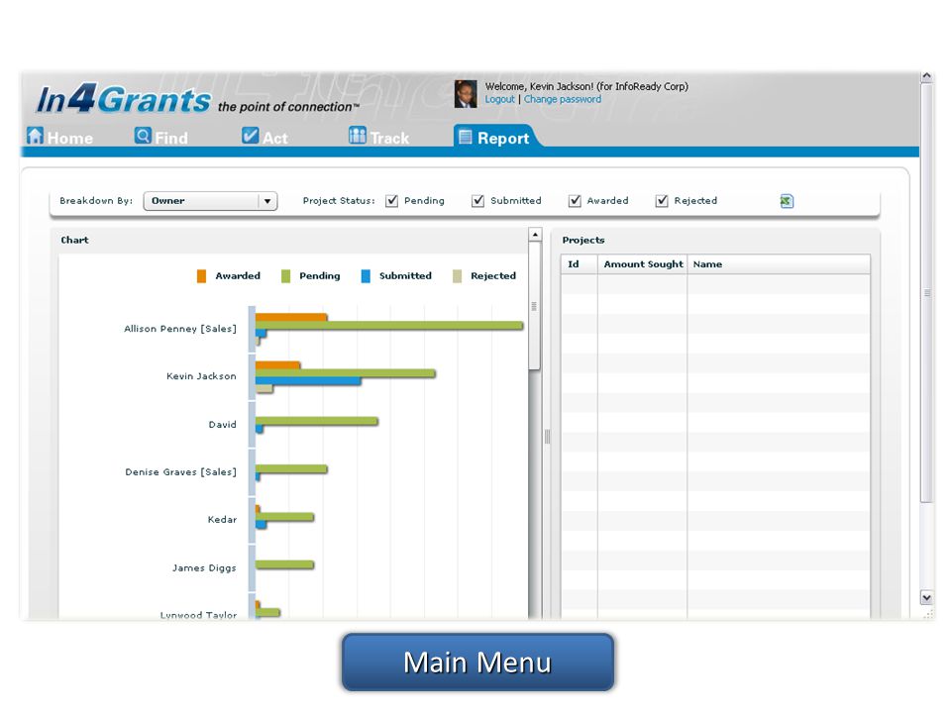Click the tan Rejected legend swatch
The height and width of the screenshot is (713, 951).
(458, 276)
